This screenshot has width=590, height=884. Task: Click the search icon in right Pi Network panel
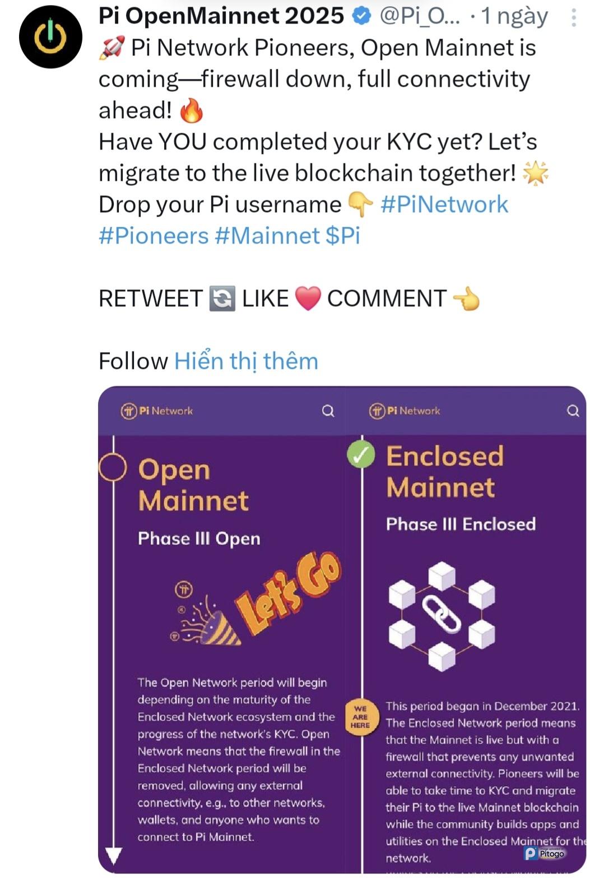pyautogui.click(x=573, y=411)
